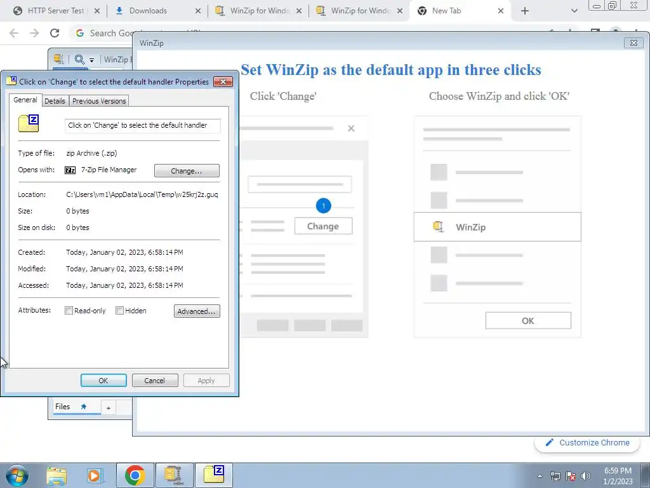The height and width of the screenshot is (488, 650).
Task: Close the Properties dialog with red X
Action: point(223,82)
